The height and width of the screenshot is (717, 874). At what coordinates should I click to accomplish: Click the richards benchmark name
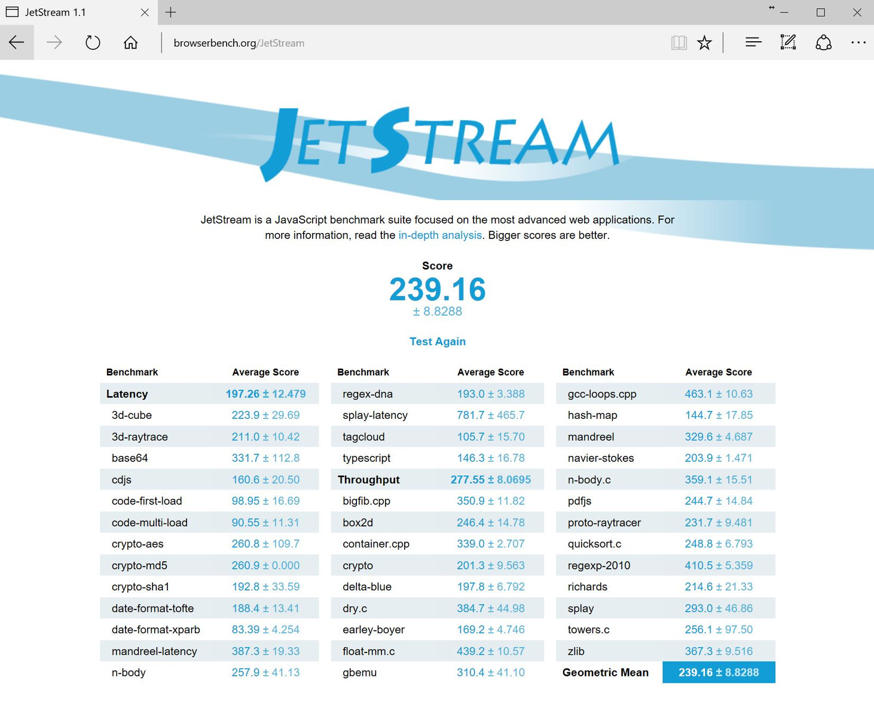click(588, 587)
